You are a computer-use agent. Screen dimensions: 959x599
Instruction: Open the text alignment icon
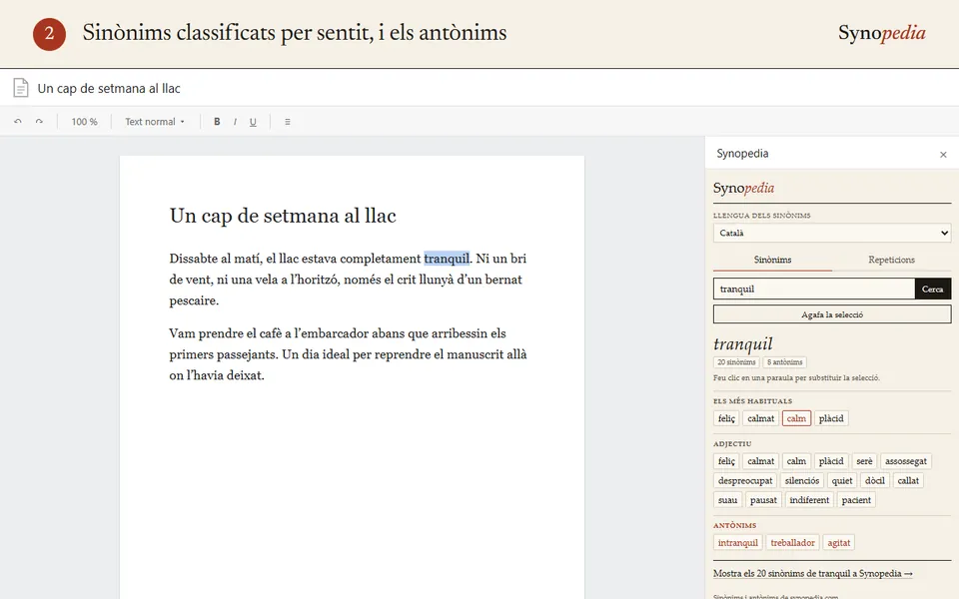pos(288,122)
